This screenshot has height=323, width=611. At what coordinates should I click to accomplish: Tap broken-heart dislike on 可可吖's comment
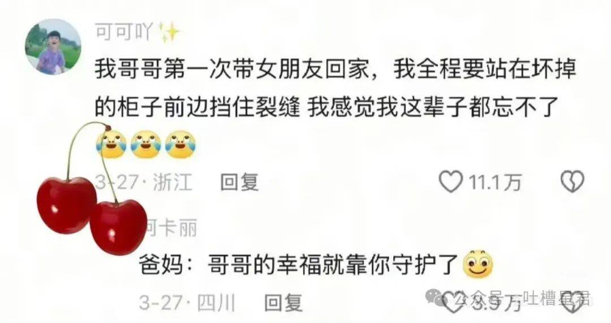pyautogui.click(x=572, y=182)
